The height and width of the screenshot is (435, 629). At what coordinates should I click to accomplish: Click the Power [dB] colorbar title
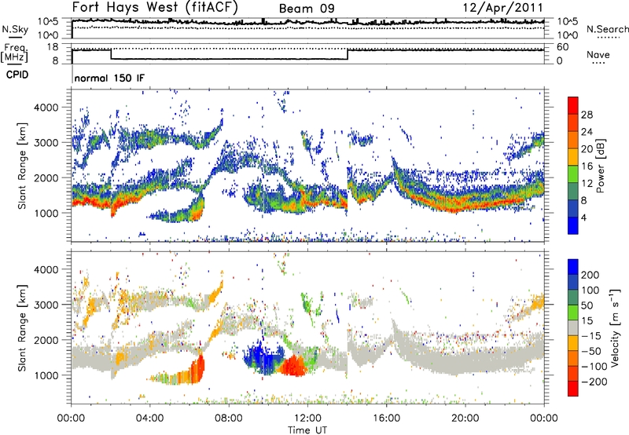coord(601,166)
